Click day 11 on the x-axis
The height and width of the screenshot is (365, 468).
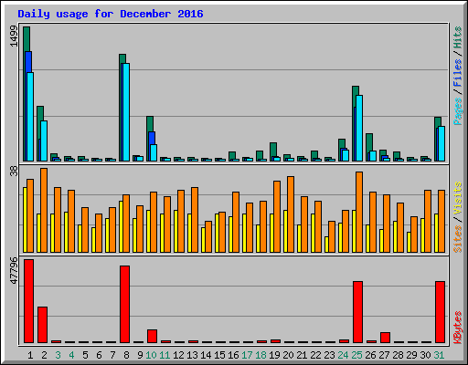[x=165, y=355]
